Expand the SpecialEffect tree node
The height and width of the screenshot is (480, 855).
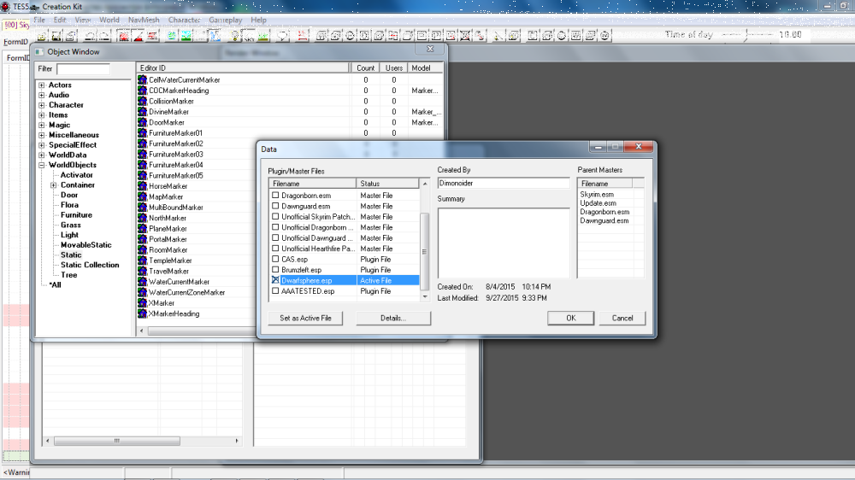[x=41, y=145]
